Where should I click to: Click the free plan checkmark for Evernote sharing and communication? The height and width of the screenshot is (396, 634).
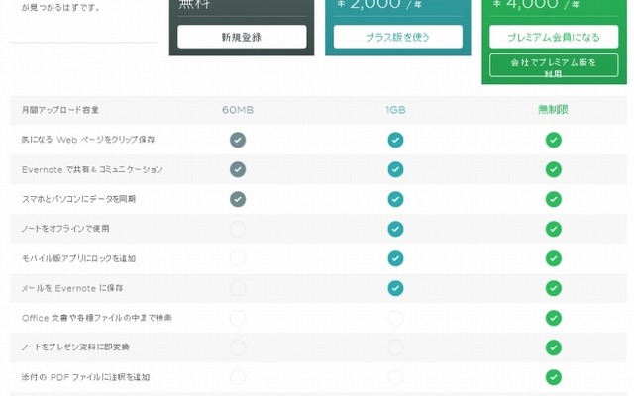(238, 169)
